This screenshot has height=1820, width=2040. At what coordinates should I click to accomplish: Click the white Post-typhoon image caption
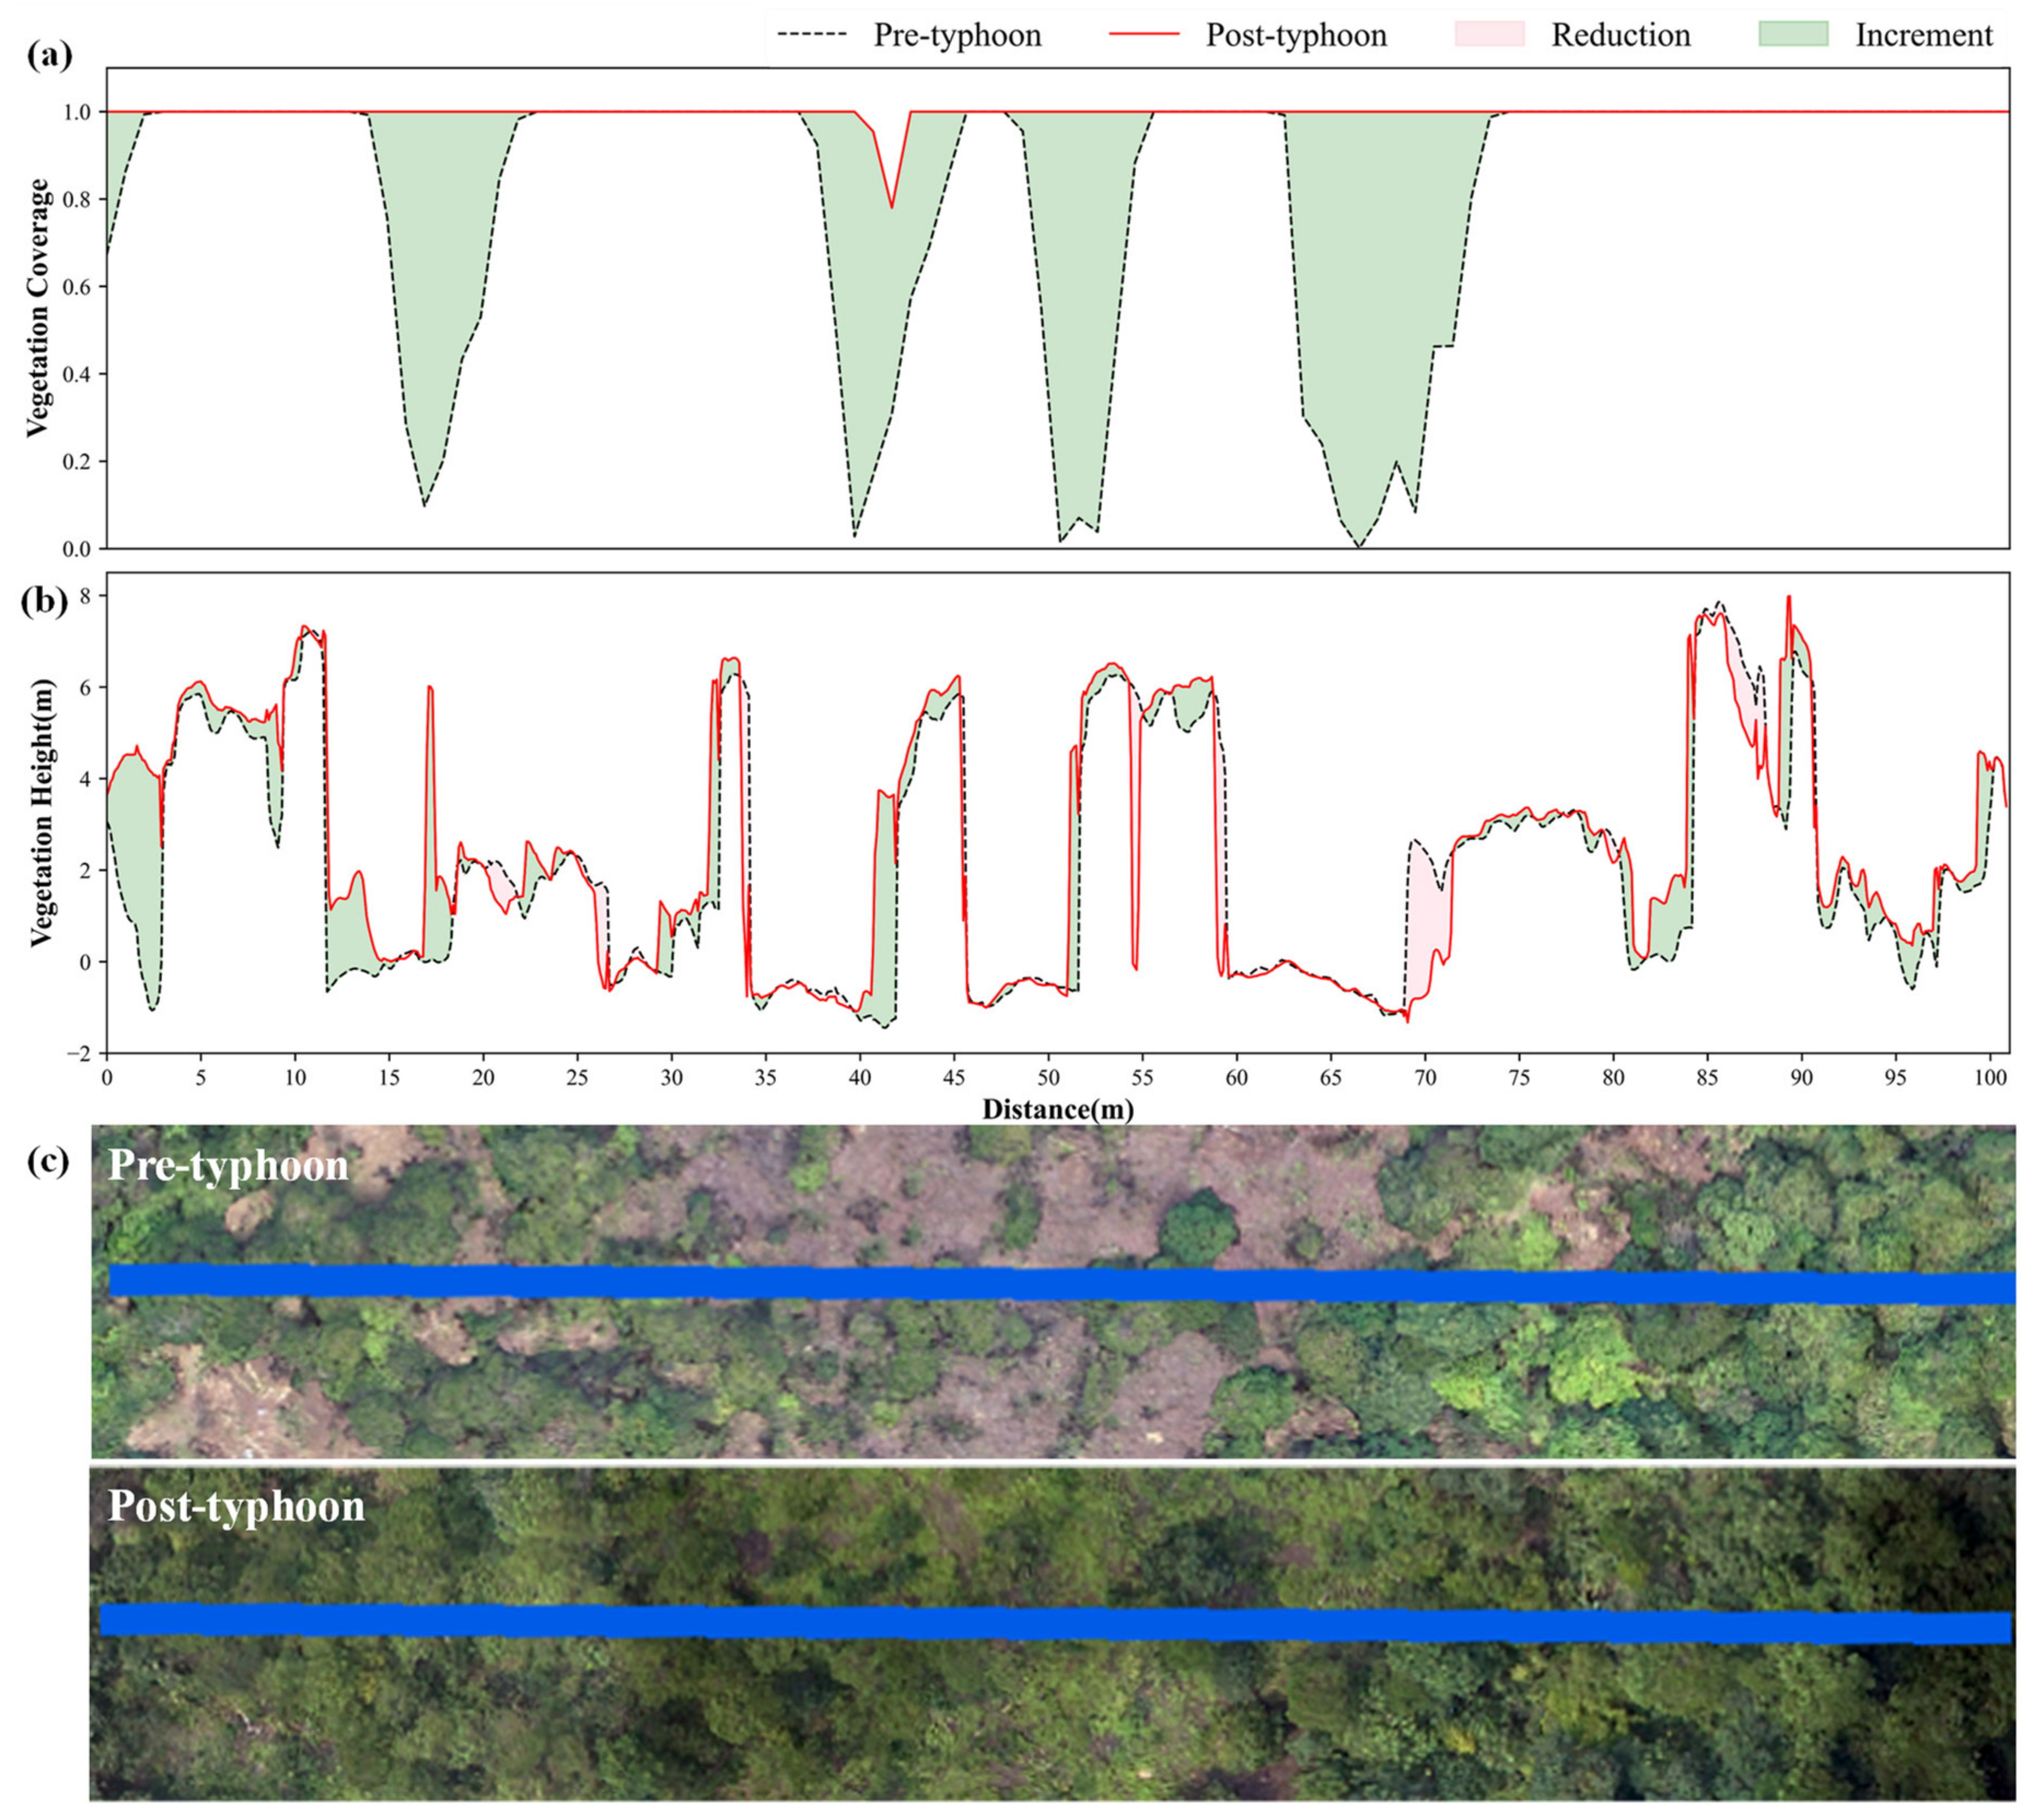coord(236,1506)
